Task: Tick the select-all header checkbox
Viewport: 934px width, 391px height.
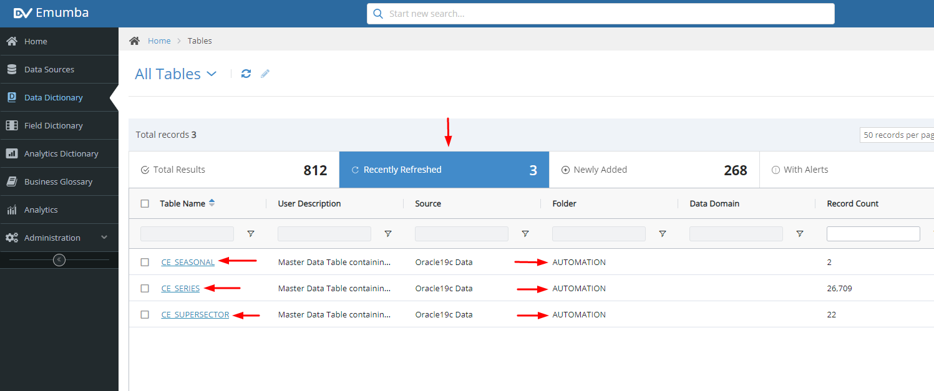Action: [145, 203]
